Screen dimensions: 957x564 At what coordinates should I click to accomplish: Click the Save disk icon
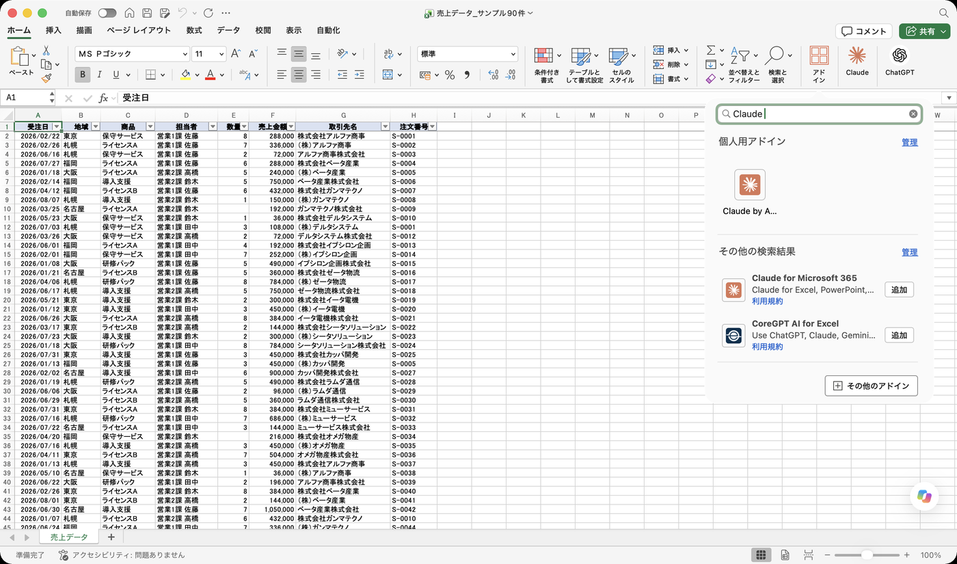tap(147, 13)
